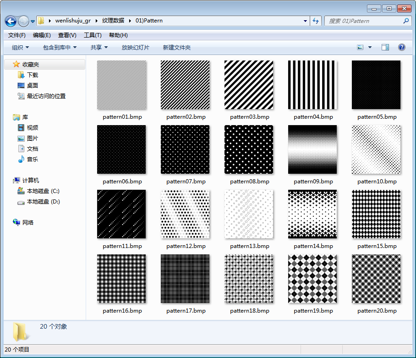Open the 工具(T) menu
The width and height of the screenshot is (416, 358).
click(x=92, y=35)
